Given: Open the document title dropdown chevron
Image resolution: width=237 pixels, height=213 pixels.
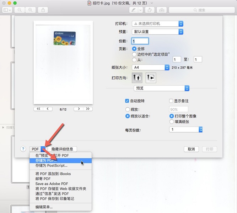Looking at the screenshot, I should click(x=152, y=3).
